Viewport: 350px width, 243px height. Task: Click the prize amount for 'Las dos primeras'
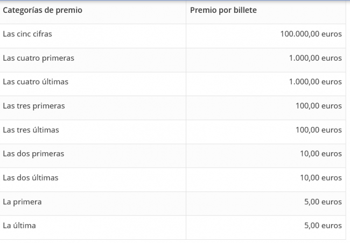pyautogui.click(x=320, y=154)
